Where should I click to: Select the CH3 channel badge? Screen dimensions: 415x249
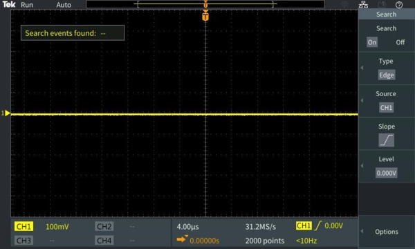pyautogui.click(x=24, y=241)
